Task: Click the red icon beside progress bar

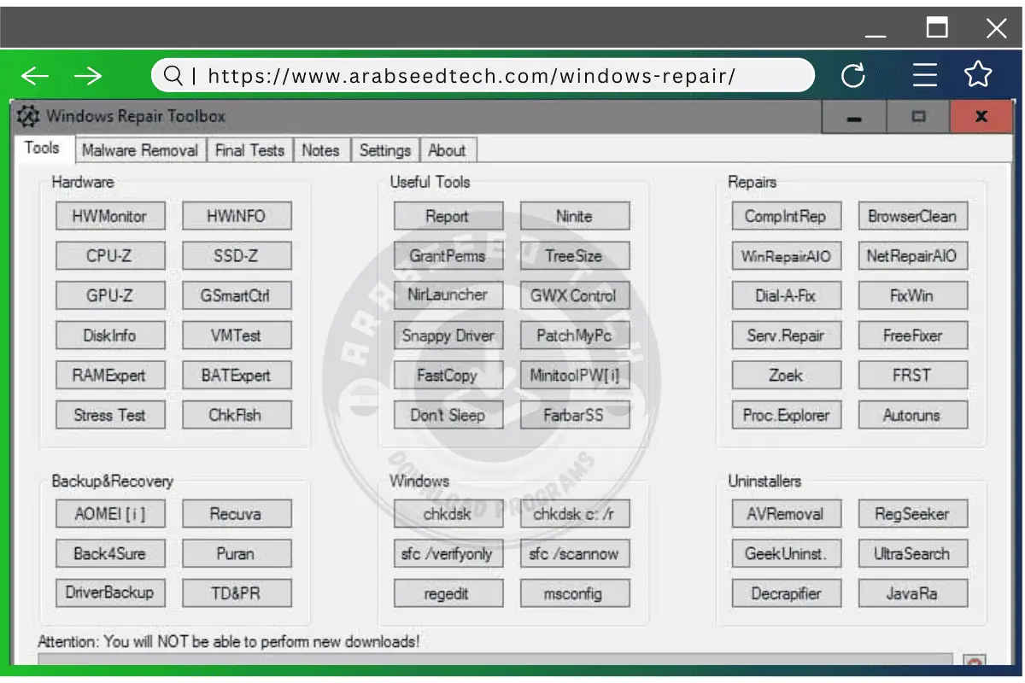Action: click(x=975, y=663)
